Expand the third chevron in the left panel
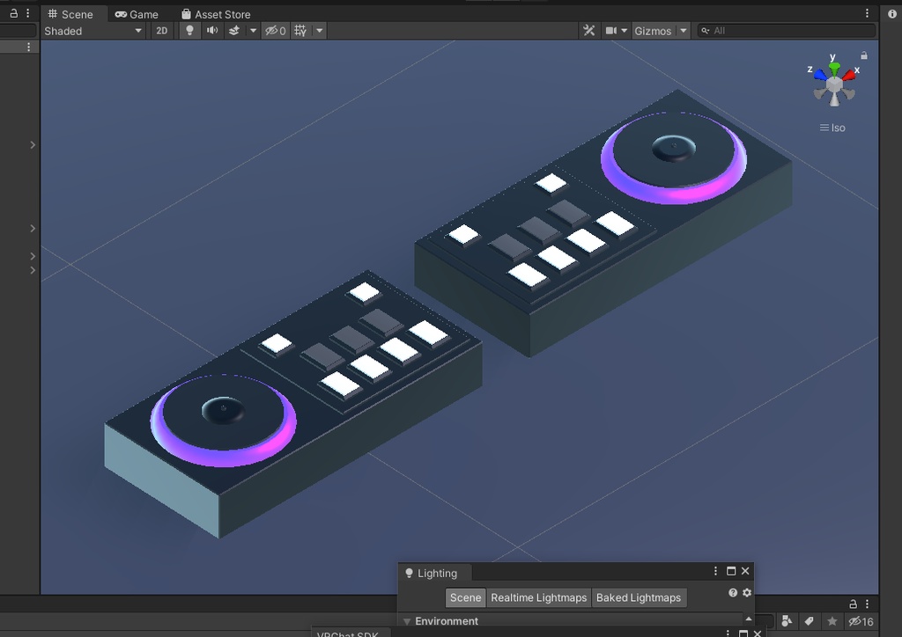 (x=33, y=256)
